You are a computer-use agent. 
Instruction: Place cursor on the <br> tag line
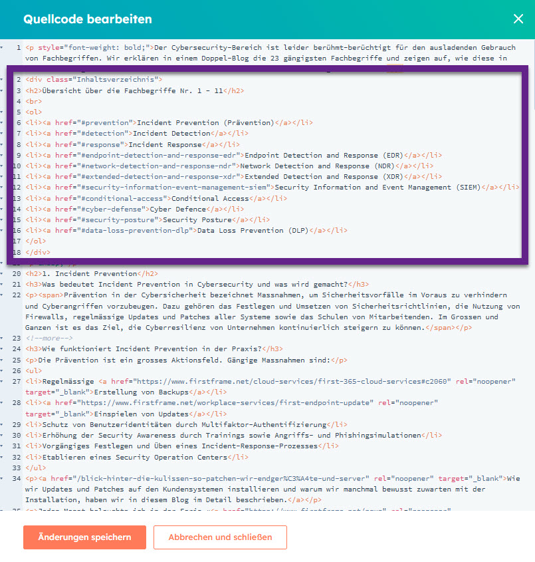pos(33,101)
